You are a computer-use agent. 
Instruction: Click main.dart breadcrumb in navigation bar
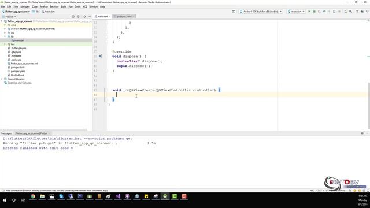click(x=48, y=12)
